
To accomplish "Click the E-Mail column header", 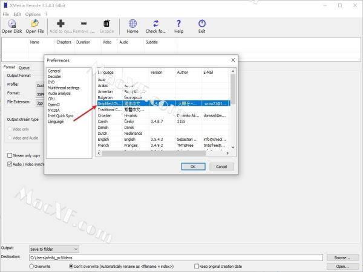I will click(x=215, y=73).
